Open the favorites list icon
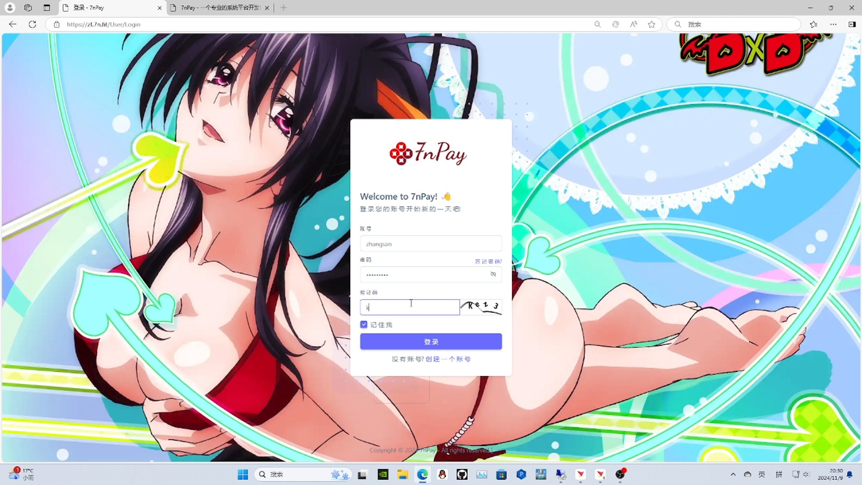 [814, 24]
